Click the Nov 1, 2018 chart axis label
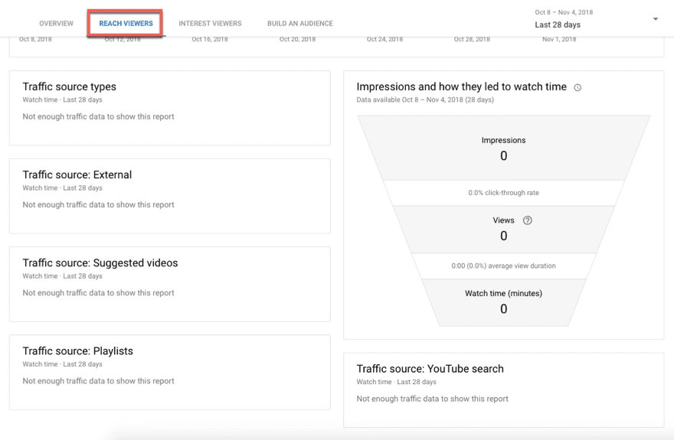This screenshot has height=440, width=674. pyautogui.click(x=559, y=39)
